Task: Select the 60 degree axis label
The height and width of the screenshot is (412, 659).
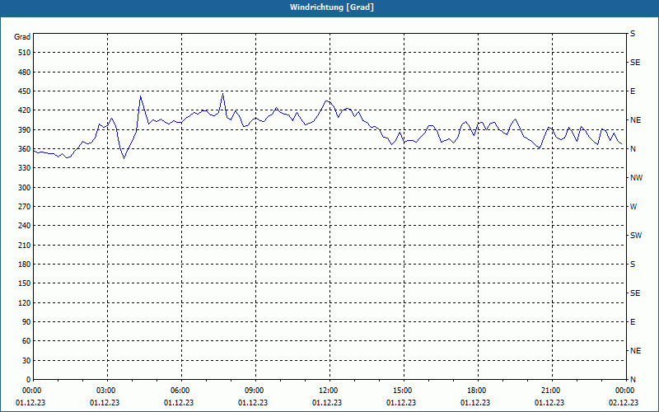Action: tap(26, 341)
